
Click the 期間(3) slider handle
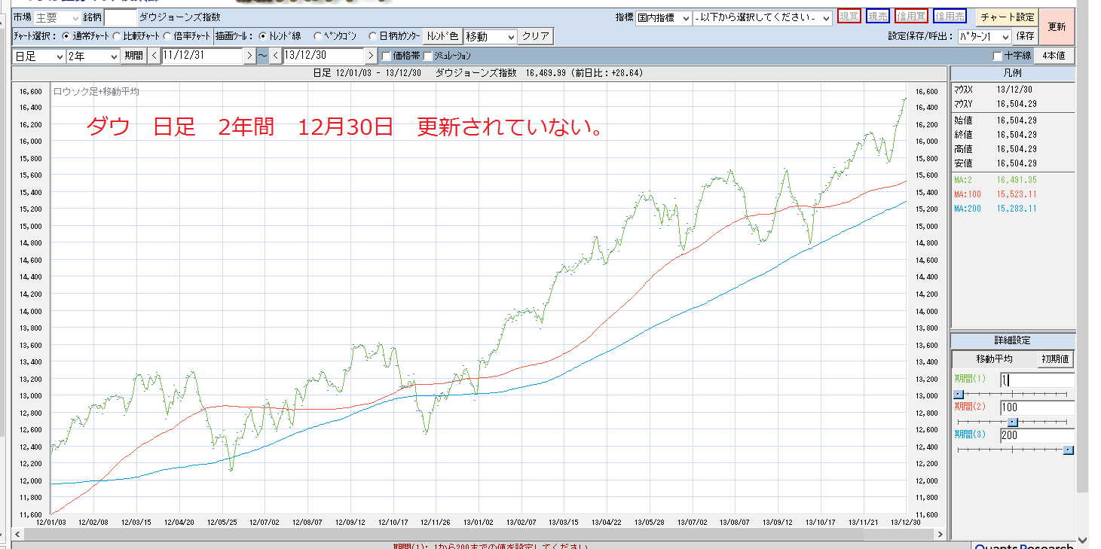pyautogui.click(x=1068, y=450)
